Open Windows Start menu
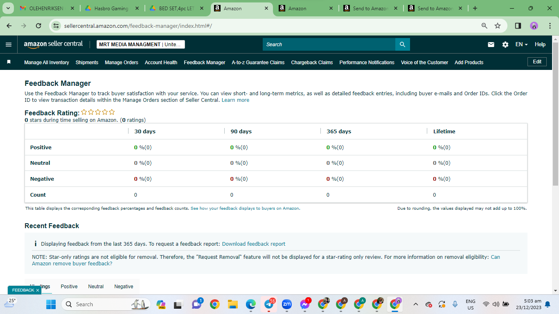This screenshot has height=314, width=559. tap(51, 304)
